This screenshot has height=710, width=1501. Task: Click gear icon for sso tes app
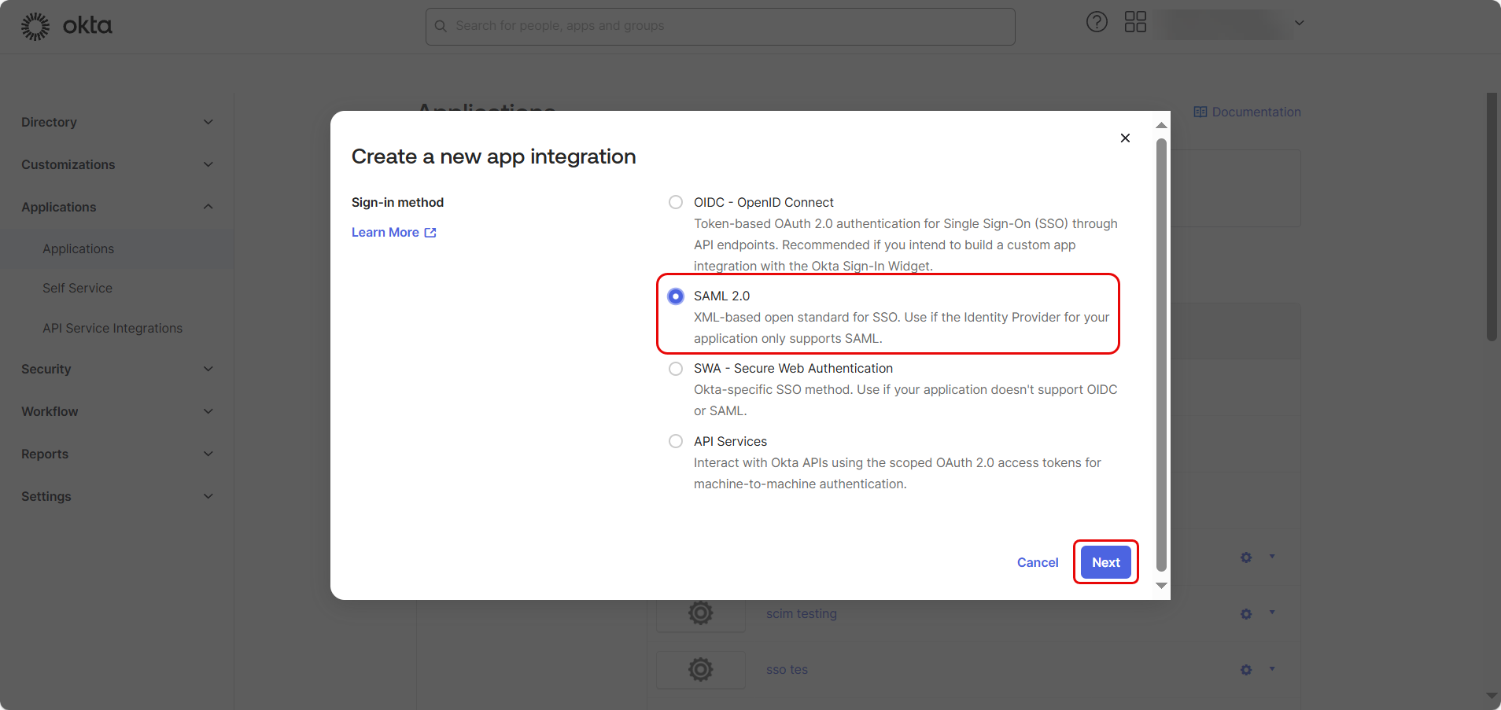(x=1246, y=670)
